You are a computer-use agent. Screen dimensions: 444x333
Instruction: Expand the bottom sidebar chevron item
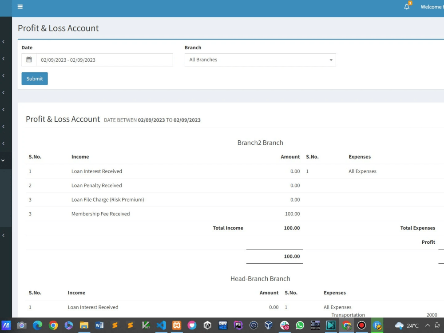tap(4, 235)
